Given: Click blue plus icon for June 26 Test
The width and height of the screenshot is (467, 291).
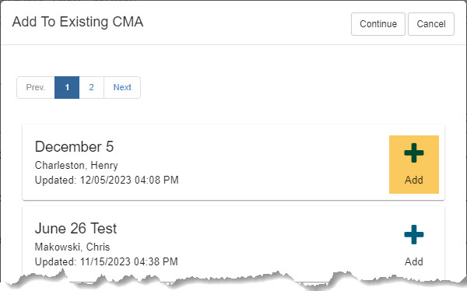Looking at the screenshot, I should click(x=414, y=234).
